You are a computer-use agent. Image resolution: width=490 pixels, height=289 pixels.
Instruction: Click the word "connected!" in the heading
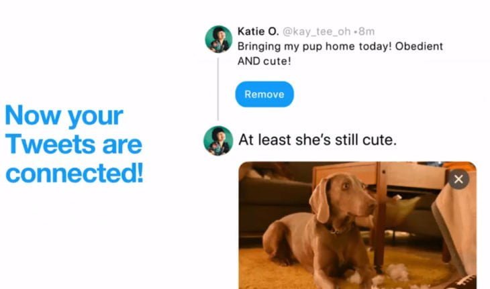point(75,173)
